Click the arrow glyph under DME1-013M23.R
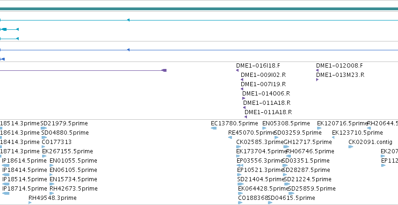 pos(317,80)
